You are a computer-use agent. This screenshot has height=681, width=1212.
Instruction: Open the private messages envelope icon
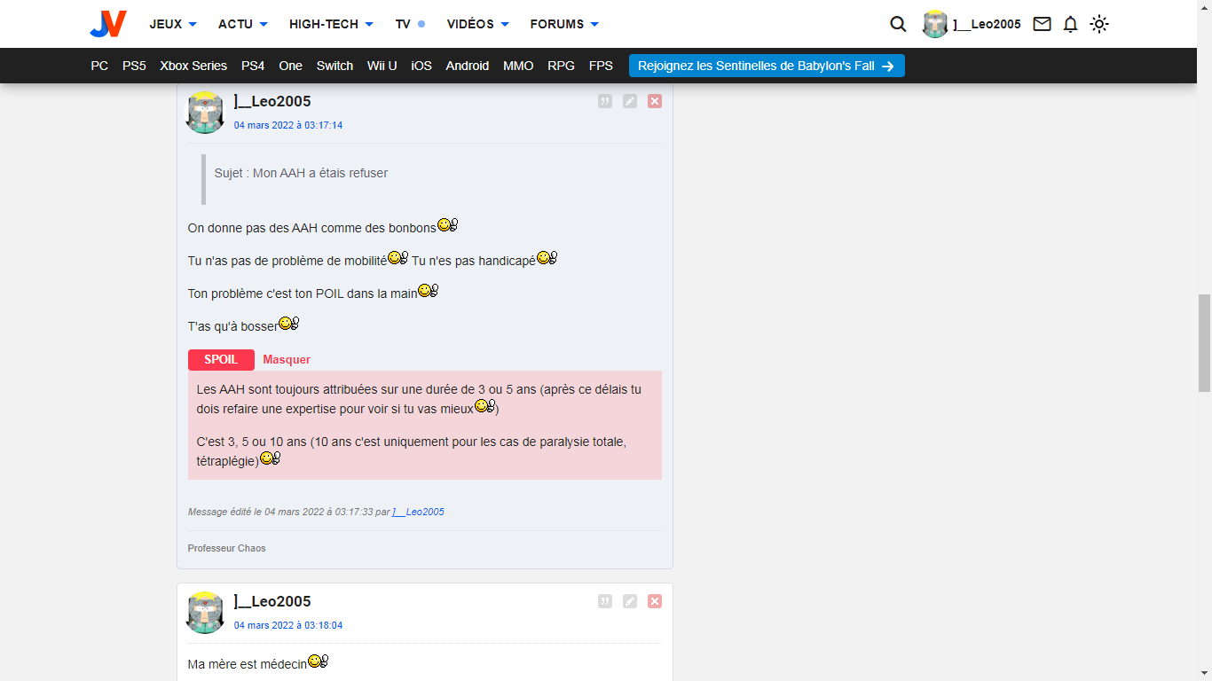(1042, 24)
